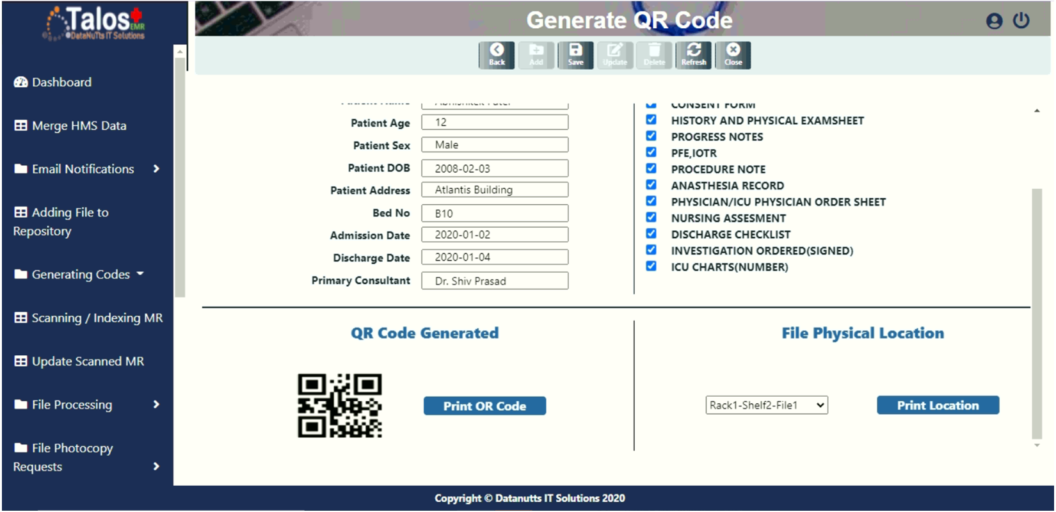Toggle the Discharge Checklist checkbox
The image size is (1056, 512).
pos(651,234)
